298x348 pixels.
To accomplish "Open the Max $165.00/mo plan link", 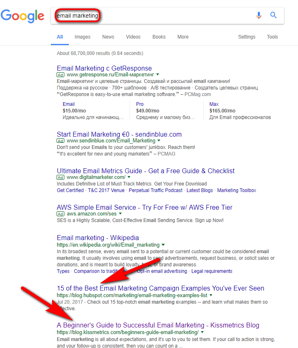I will [x=214, y=104].
